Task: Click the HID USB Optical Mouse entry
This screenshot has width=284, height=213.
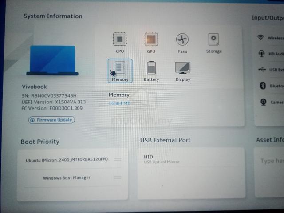Action: (x=162, y=159)
